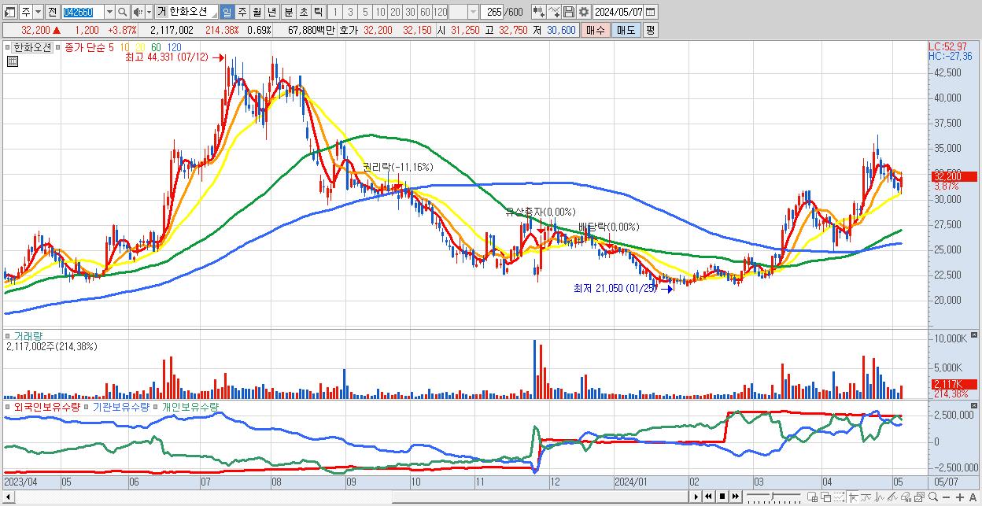The image size is (982, 506).
Task: Click the date field 2024/05/07
Action: 618,12
